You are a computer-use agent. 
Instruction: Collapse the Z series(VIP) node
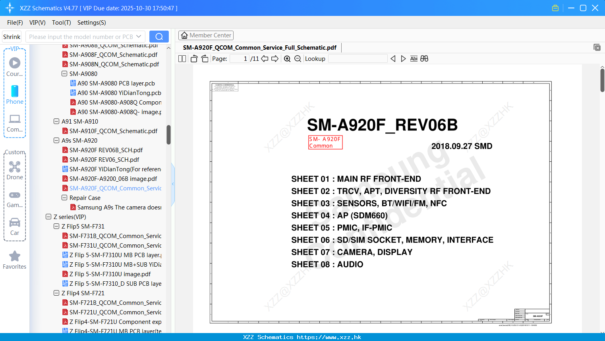pyautogui.click(x=48, y=217)
